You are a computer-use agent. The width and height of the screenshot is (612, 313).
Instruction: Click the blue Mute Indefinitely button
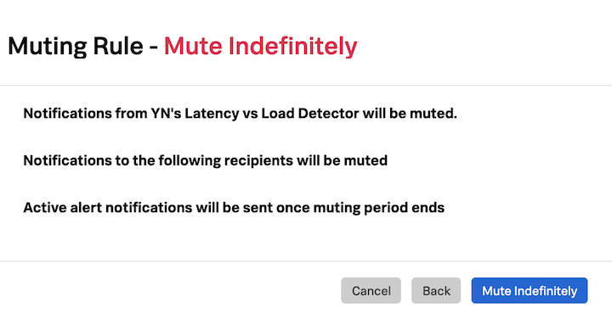pyautogui.click(x=530, y=290)
